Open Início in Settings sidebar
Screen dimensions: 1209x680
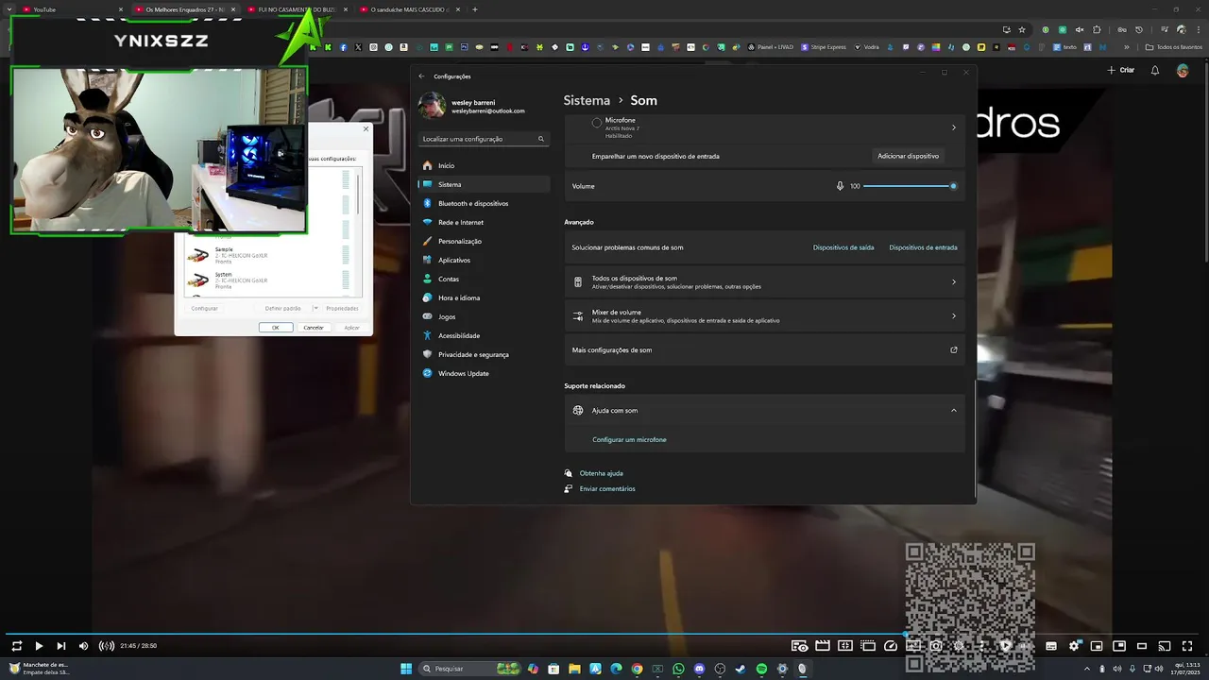[484, 165]
